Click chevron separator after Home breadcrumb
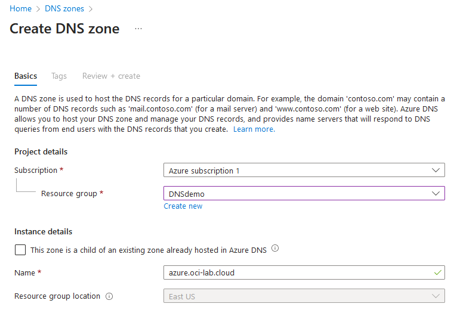 click(38, 9)
